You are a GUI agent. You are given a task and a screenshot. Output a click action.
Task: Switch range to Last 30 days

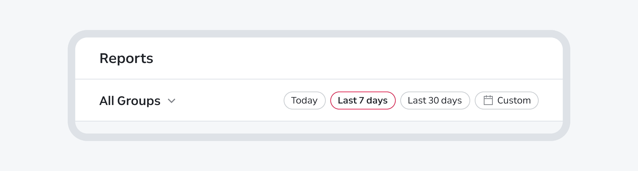[435, 100]
